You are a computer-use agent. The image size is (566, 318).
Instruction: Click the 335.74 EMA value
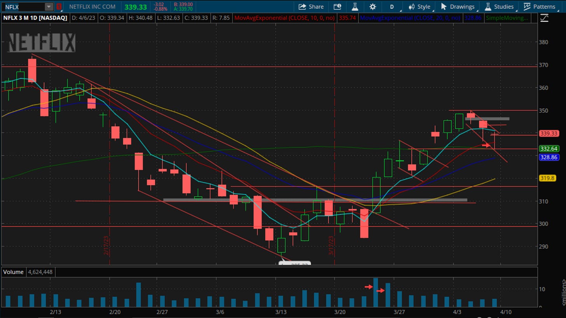pyautogui.click(x=347, y=18)
